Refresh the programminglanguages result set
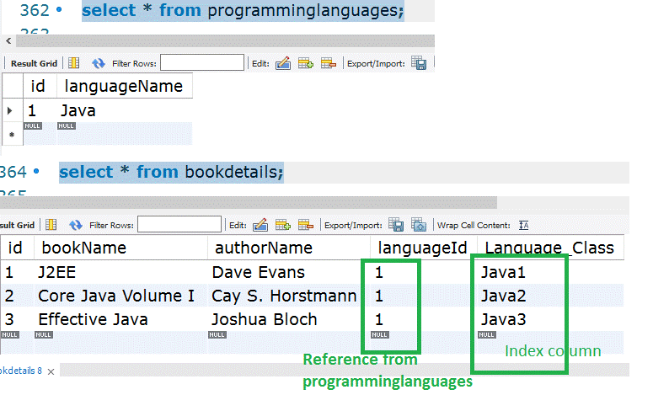 pyautogui.click(x=99, y=63)
